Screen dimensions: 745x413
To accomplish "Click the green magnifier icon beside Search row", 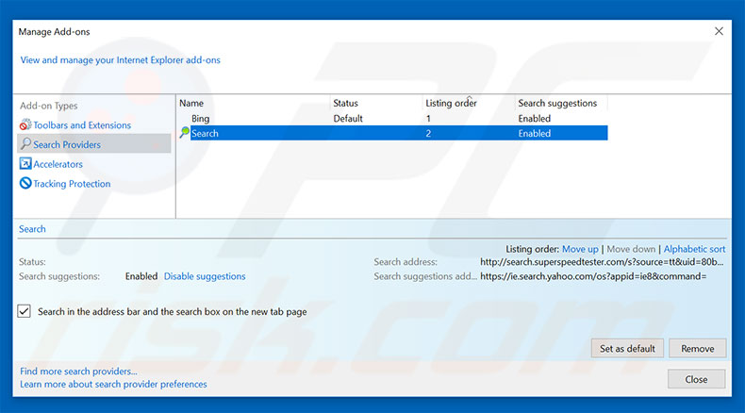I will tap(184, 133).
